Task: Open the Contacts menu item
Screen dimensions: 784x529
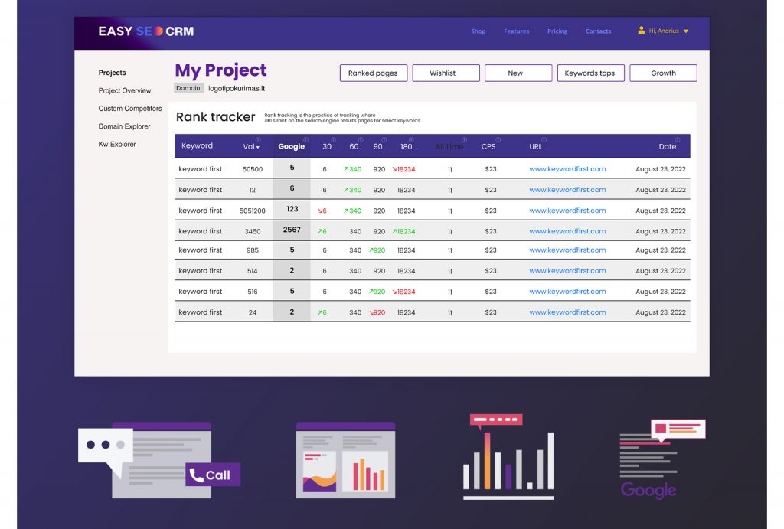Action: tap(599, 31)
